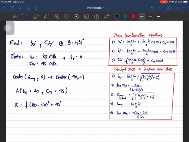Viewport: 189px width, 142px height.
Task: Select the Lasso selection tool
Action: [x=66, y=17]
